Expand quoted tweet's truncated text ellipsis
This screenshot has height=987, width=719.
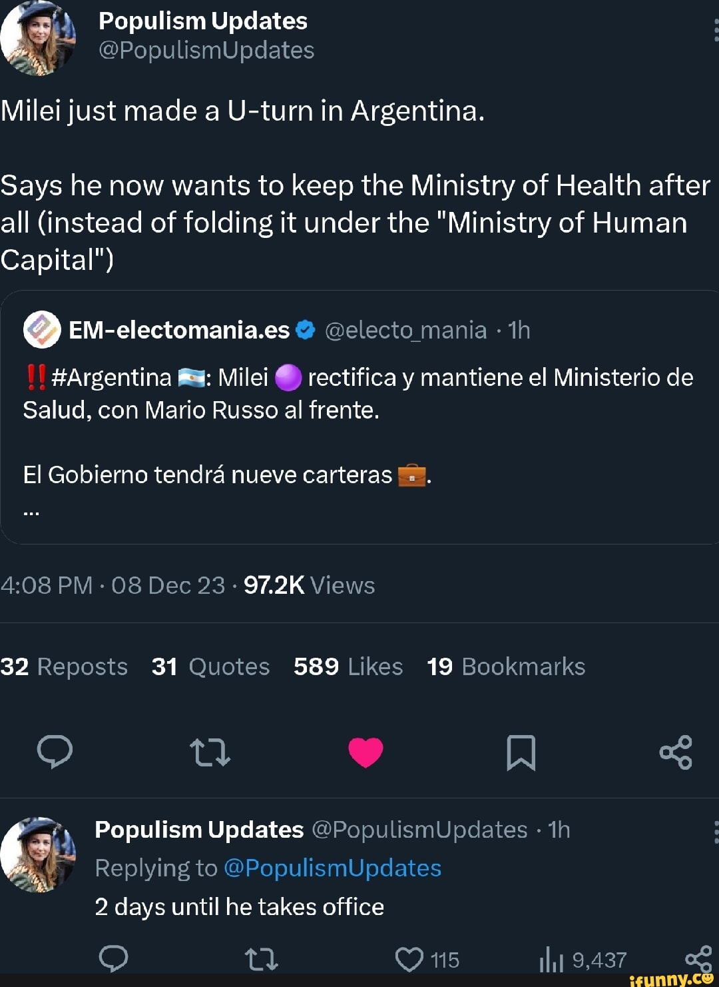pos(31,512)
